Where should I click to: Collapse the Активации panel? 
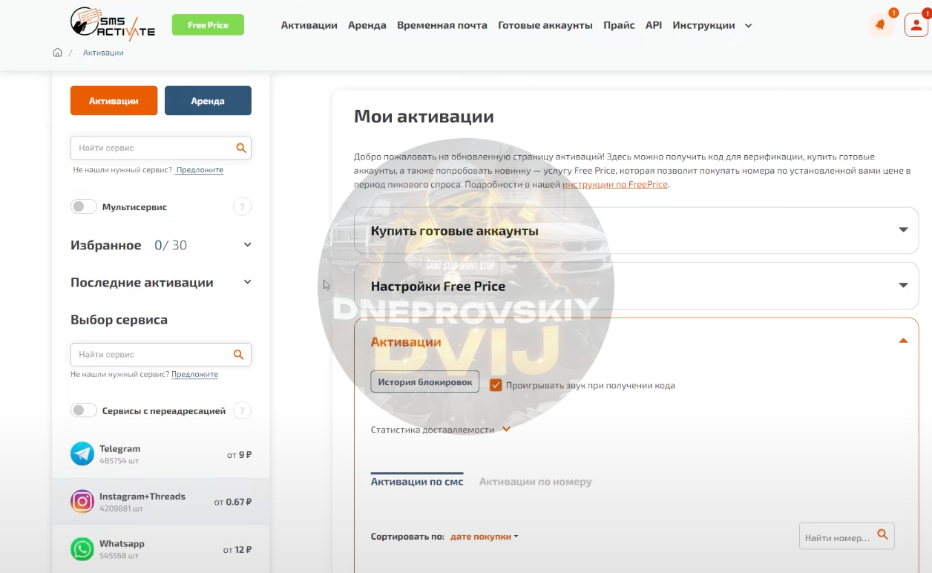click(x=903, y=341)
